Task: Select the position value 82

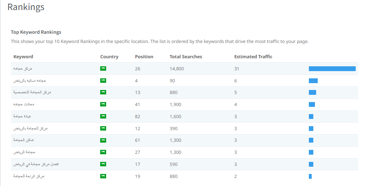Action: tap(138, 117)
